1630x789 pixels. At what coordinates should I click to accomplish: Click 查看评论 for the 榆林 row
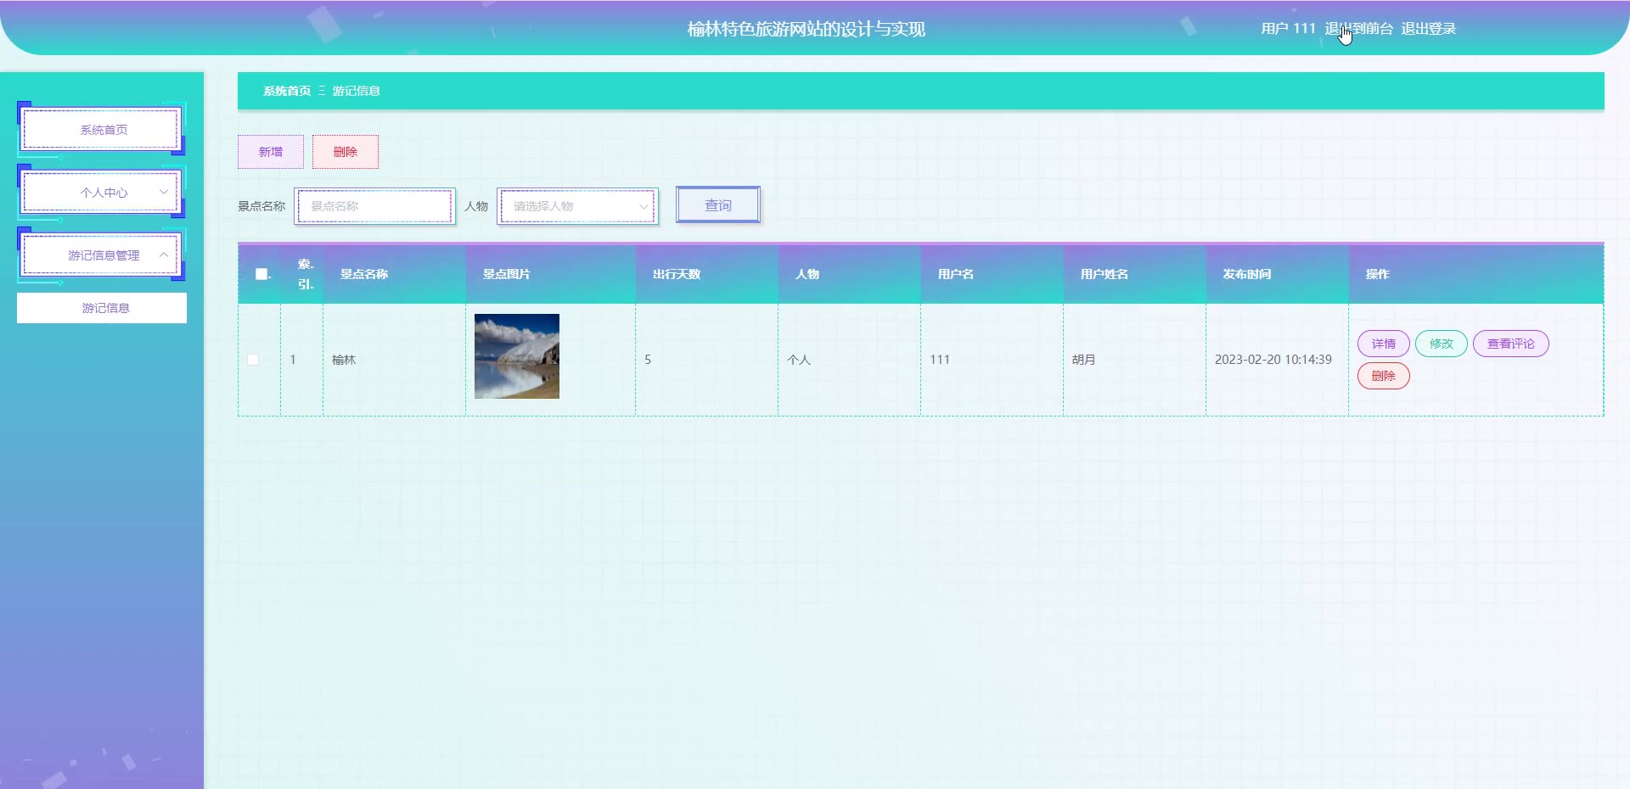click(x=1511, y=344)
